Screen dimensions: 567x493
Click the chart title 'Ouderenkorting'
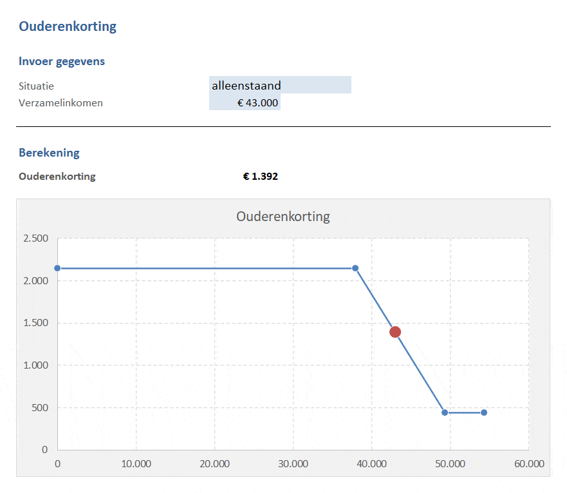coord(283,217)
